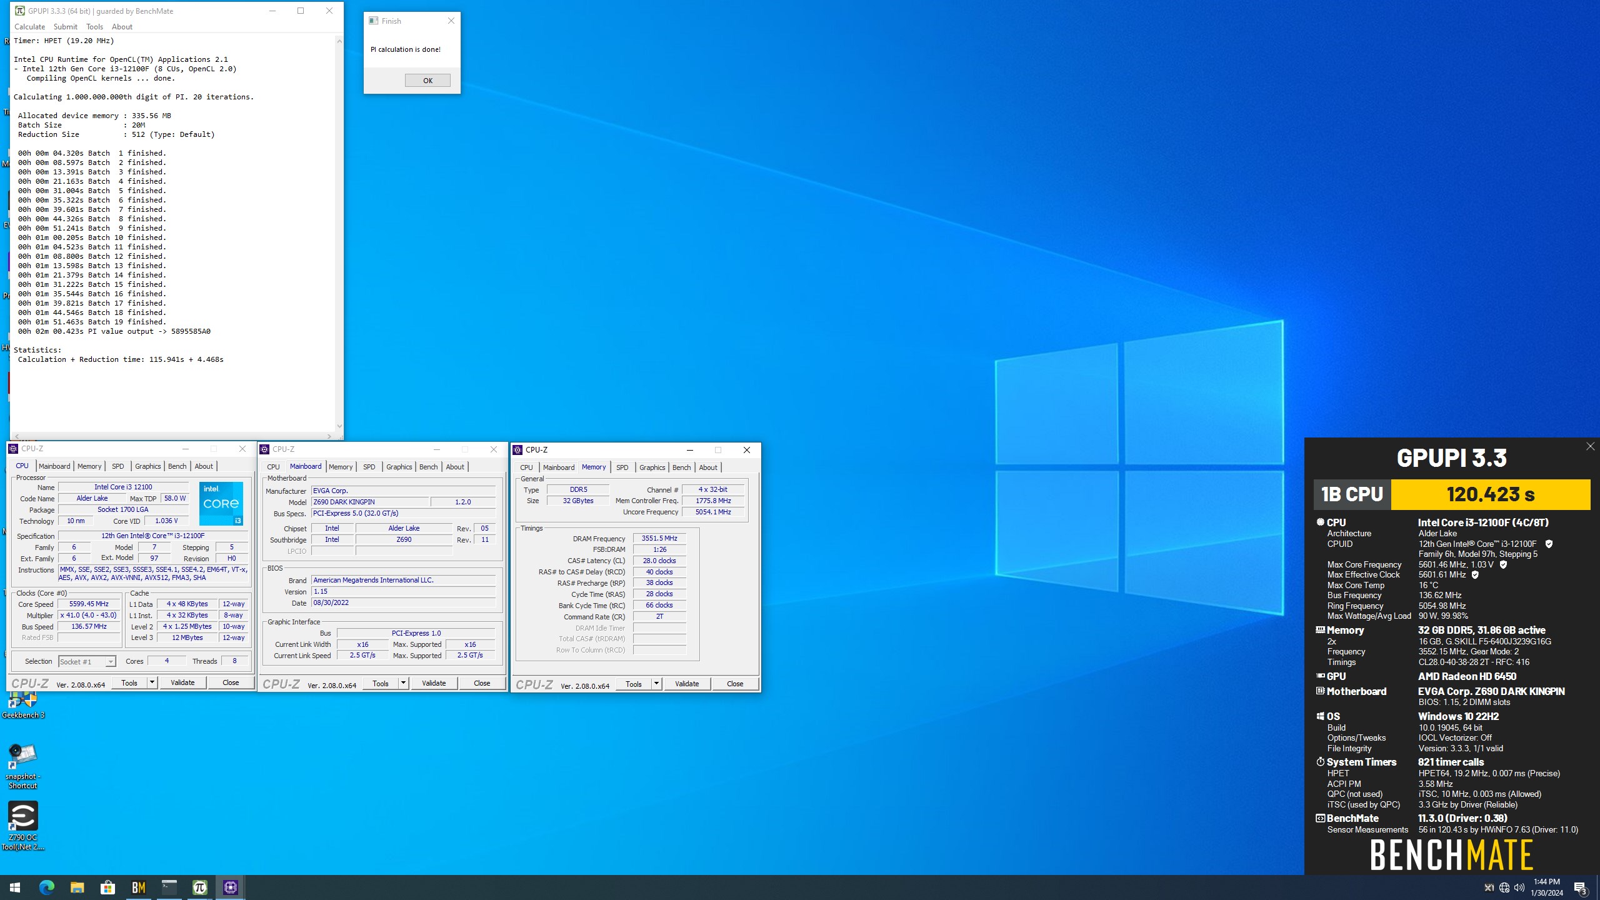Click the DRAM Frequency 3551.5 MHz field

coord(659,538)
